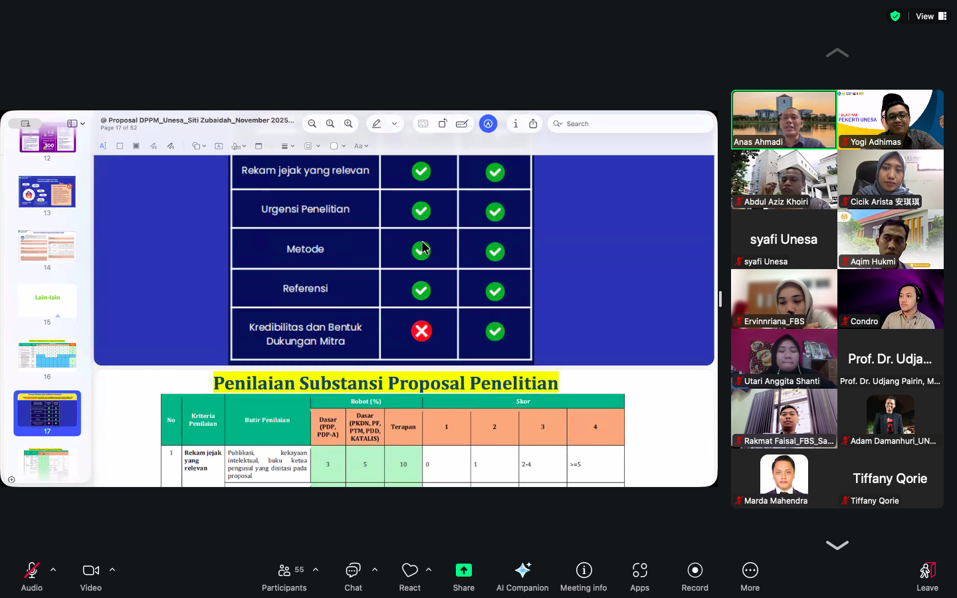Viewport: 957px width, 598px height.
Task: Select the page 13 thumbnail
Action: (47, 192)
